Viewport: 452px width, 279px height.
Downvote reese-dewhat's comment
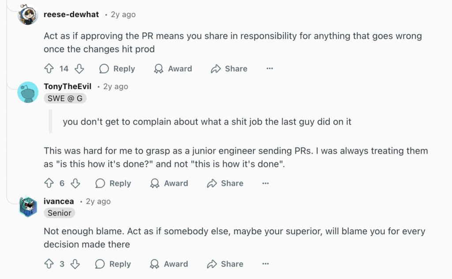(79, 68)
